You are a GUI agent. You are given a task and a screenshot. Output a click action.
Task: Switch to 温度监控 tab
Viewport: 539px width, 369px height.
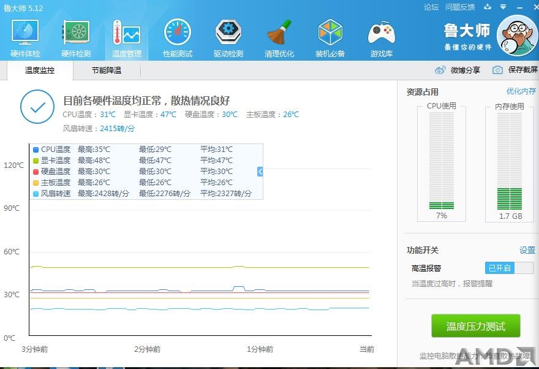point(40,70)
